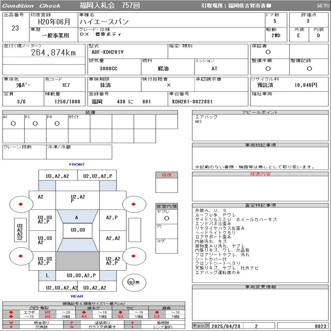Select the door panel marked A2,P
The height and width of the screenshot is (331, 331).
(x=113, y=220)
